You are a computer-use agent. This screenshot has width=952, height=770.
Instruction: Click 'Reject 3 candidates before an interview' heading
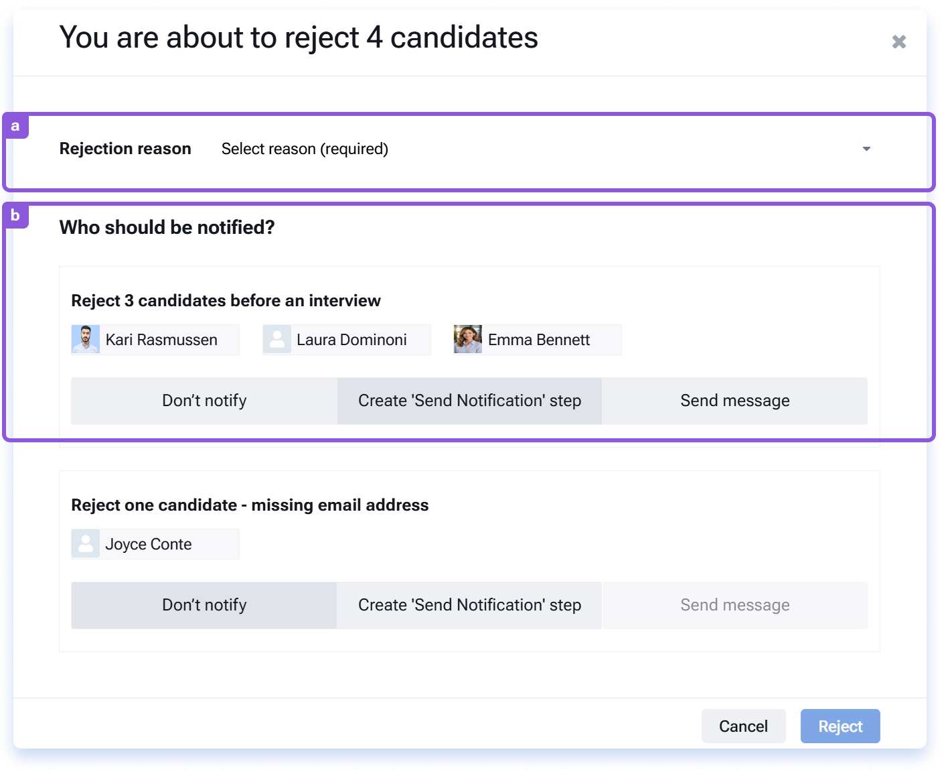pyautogui.click(x=226, y=301)
